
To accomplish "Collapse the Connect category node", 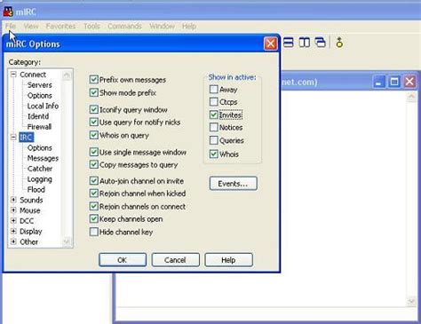I will point(13,75).
